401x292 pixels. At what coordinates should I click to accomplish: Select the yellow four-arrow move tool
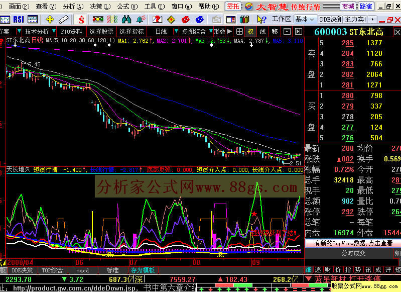click(50, 20)
